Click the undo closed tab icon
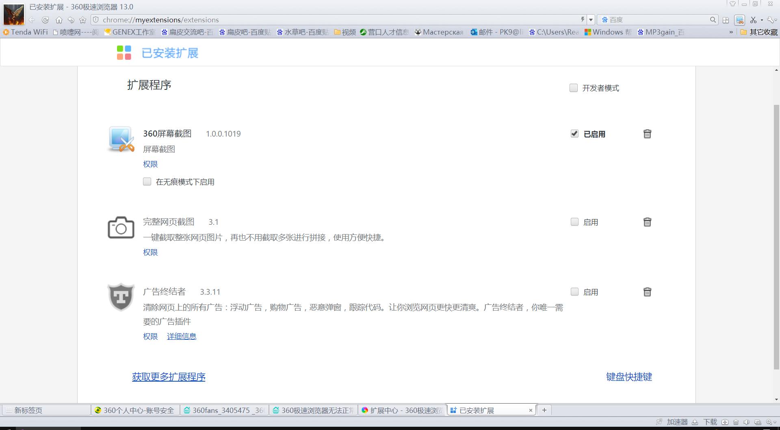 point(71,20)
